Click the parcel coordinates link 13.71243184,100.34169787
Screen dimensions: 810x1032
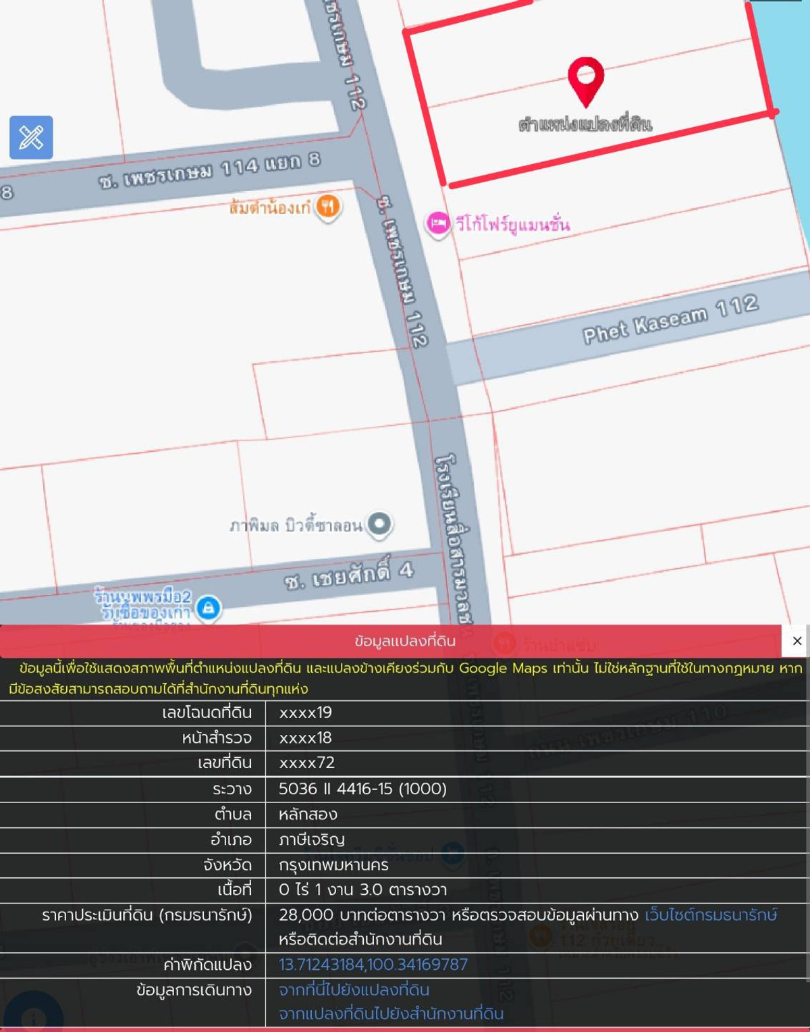pos(373,964)
